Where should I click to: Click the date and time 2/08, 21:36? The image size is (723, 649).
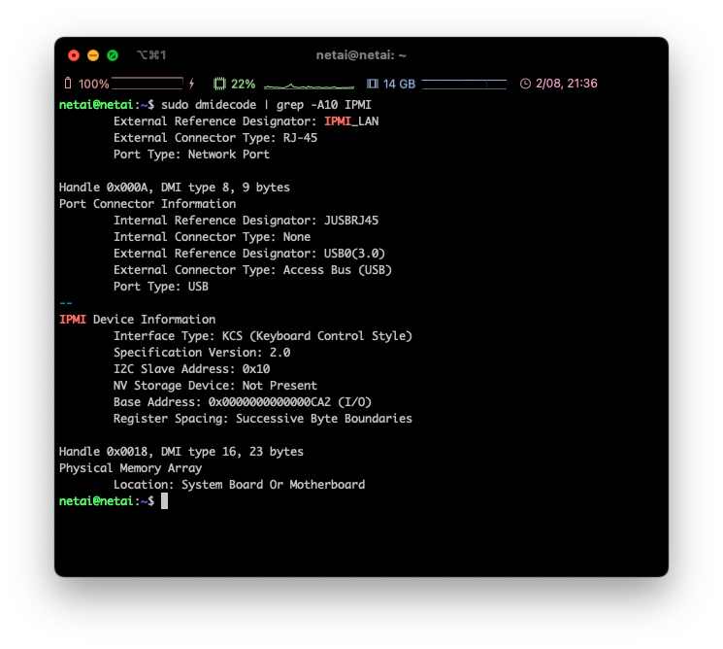click(566, 84)
